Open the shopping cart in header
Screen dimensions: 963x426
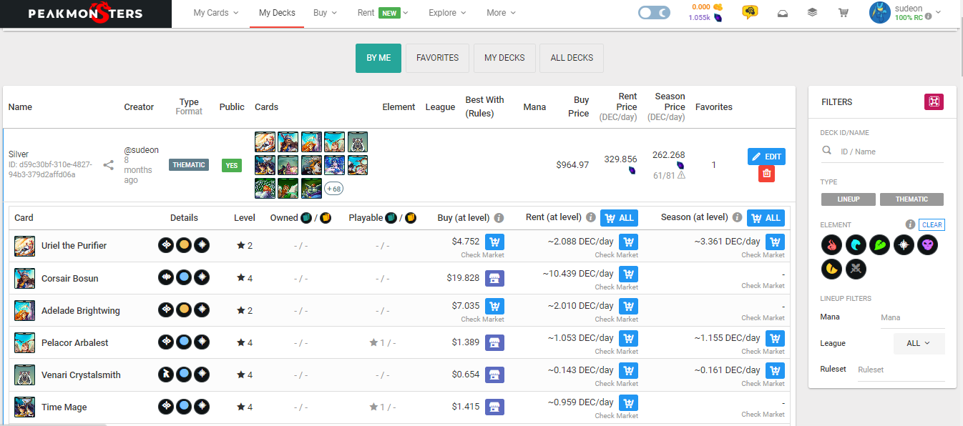(844, 13)
